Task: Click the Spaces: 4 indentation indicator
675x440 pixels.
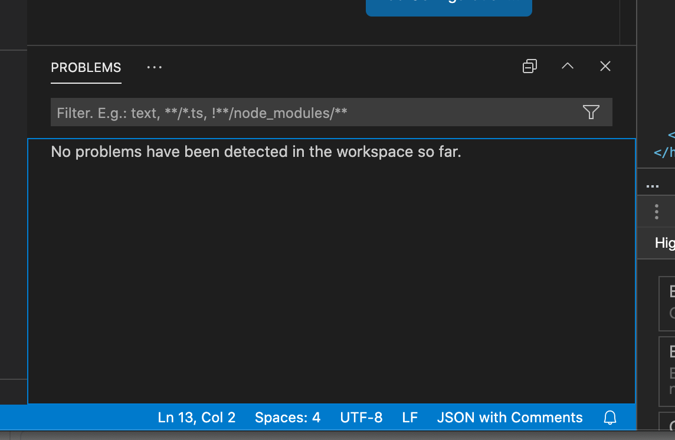Action: 287,418
